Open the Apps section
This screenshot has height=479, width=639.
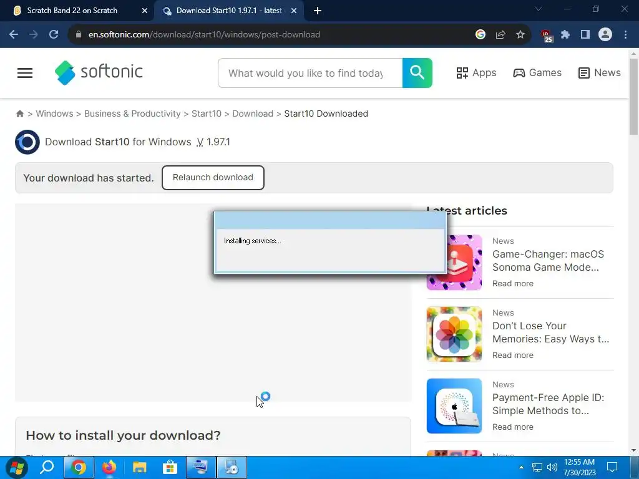pos(476,73)
